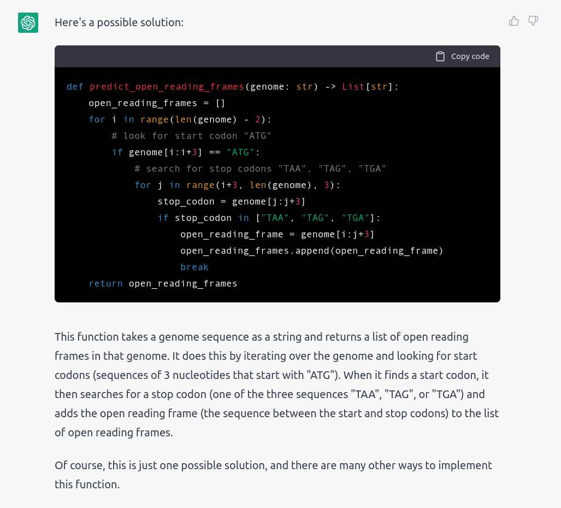Click the "List" return type in code

click(x=353, y=87)
